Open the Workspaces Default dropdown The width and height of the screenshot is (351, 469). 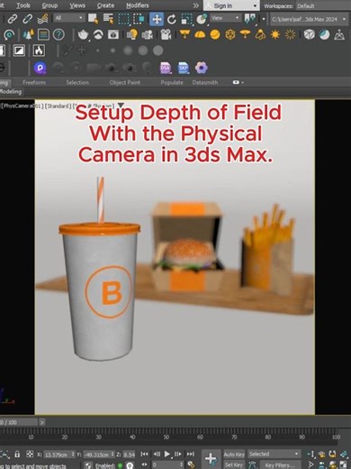(x=323, y=6)
